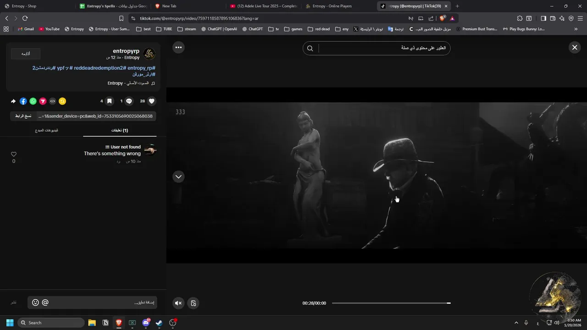Bookmark this page in address bar
Image resolution: width=587 pixels, height=330 pixels.
pyautogui.click(x=121, y=18)
